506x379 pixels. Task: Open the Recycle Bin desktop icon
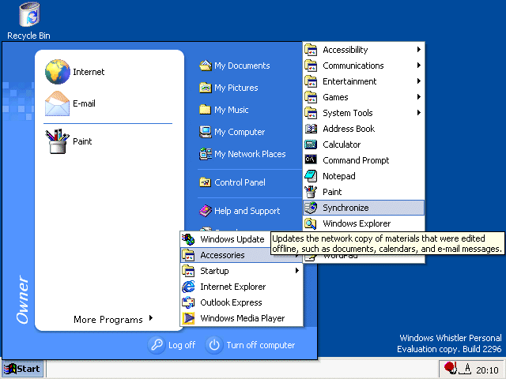click(x=29, y=14)
